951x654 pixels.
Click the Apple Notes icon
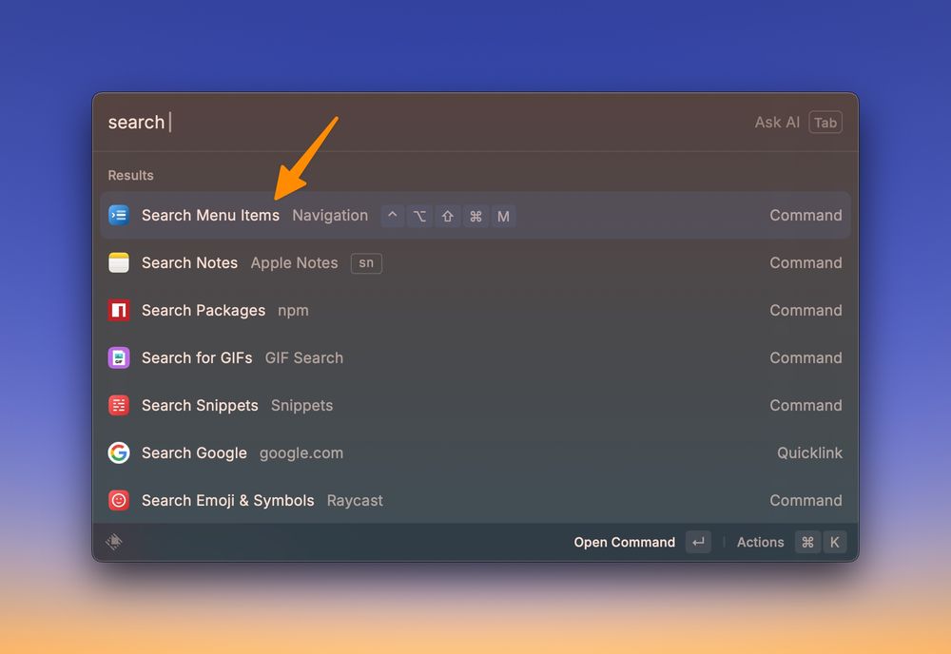pyautogui.click(x=119, y=262)
